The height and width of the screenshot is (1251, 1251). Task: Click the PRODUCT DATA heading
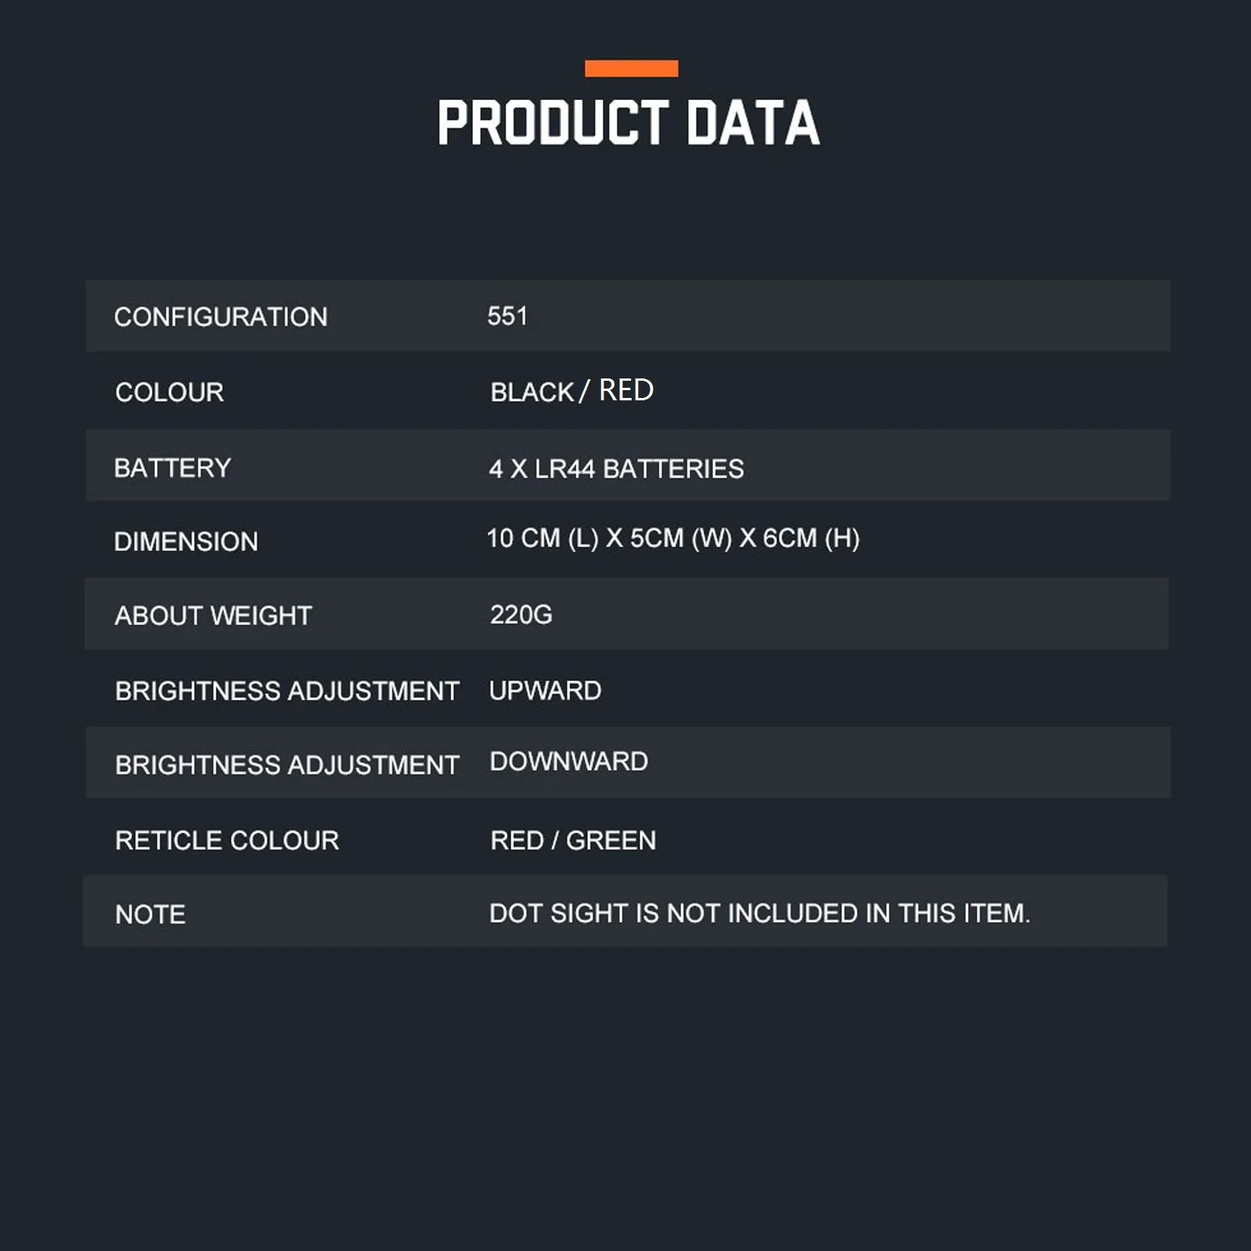[629, 123]
